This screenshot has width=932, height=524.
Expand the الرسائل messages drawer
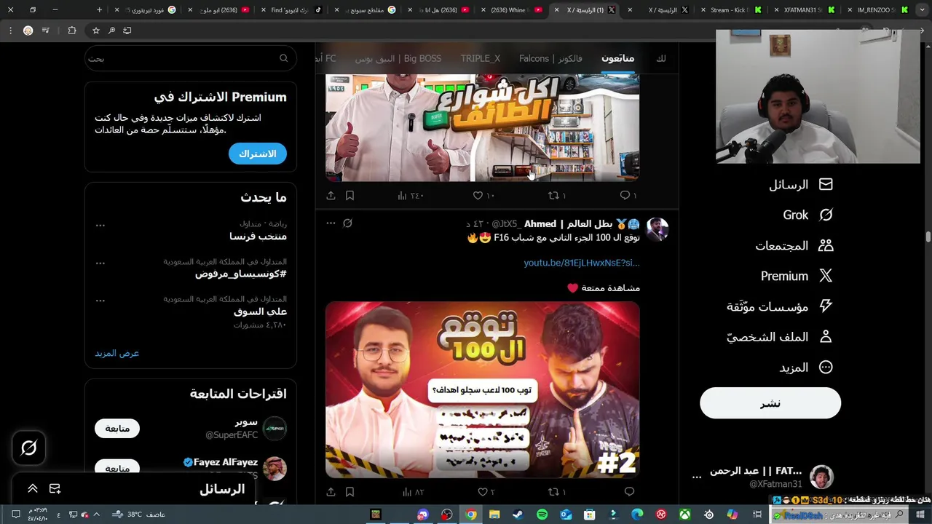coord(33,488)
